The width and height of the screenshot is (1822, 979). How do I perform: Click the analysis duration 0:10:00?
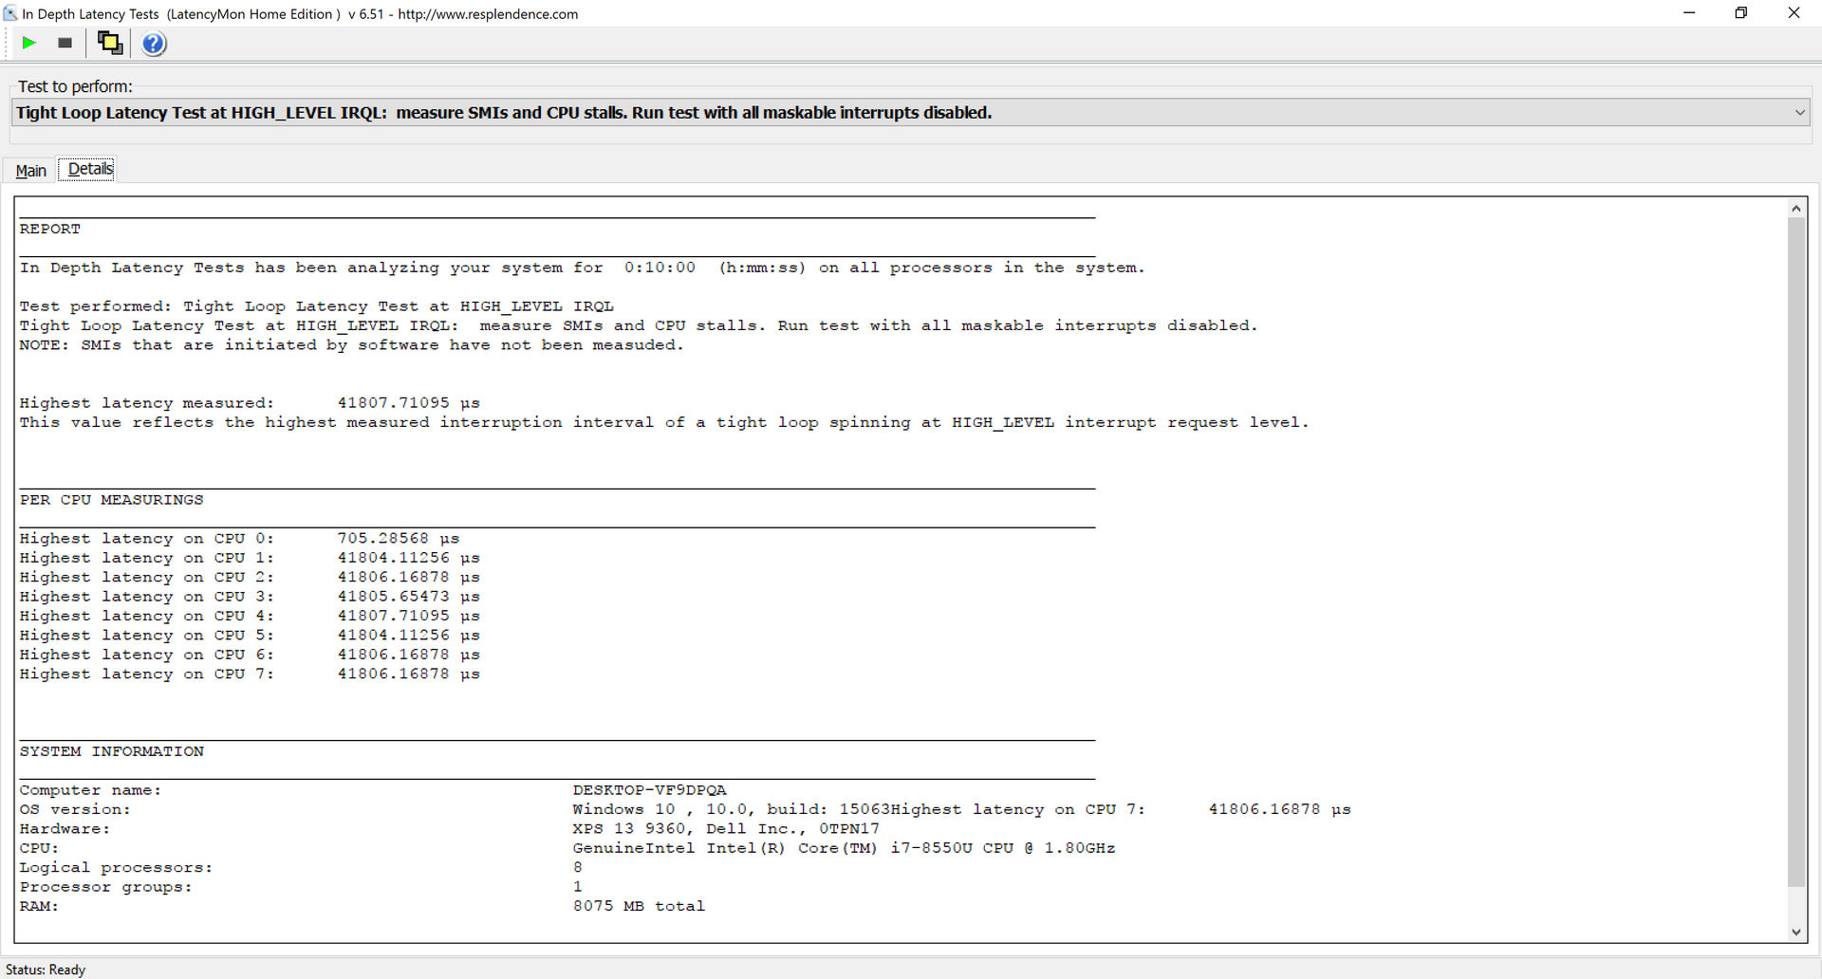pos(660,268)
